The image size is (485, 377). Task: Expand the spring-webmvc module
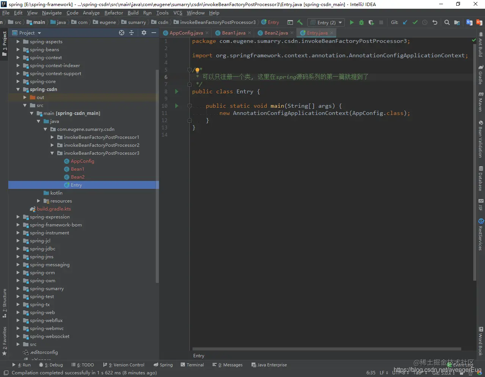[x=18, y=328]
